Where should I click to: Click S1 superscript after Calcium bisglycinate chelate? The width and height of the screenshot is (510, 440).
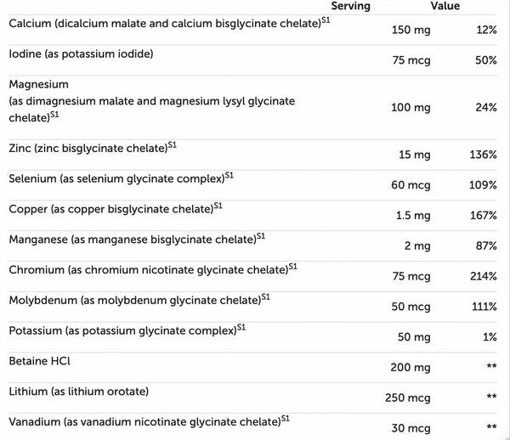click(326, 20)
